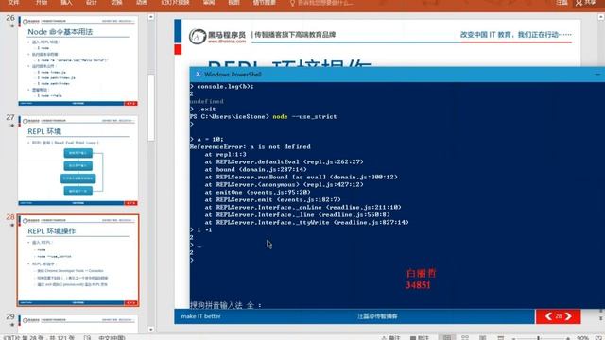Open the 动画 (Animations) ribbon tab
This screenshot has height=340, width=605.
(x=142, y=2)
